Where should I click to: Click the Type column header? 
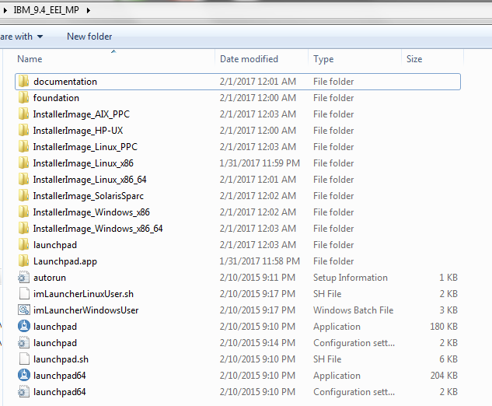pyautogui.click(x=323, y=59)
